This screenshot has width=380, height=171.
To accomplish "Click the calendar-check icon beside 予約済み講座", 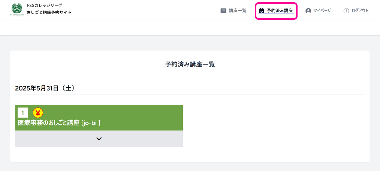I will [x=262, y=11].
